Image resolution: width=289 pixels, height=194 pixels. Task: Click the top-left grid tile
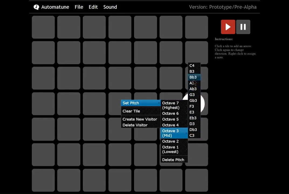coord(43,27)
